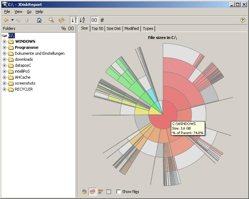249x199 pixels.
Task: Toggle sort alphabetically A-Z button
Action: coord(82,20)
